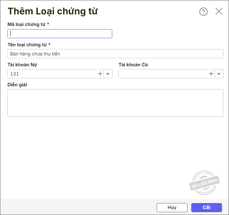Close the Thêm Loại chứng từ dialog
Screen dimensions: 229x215
(219, 11)
